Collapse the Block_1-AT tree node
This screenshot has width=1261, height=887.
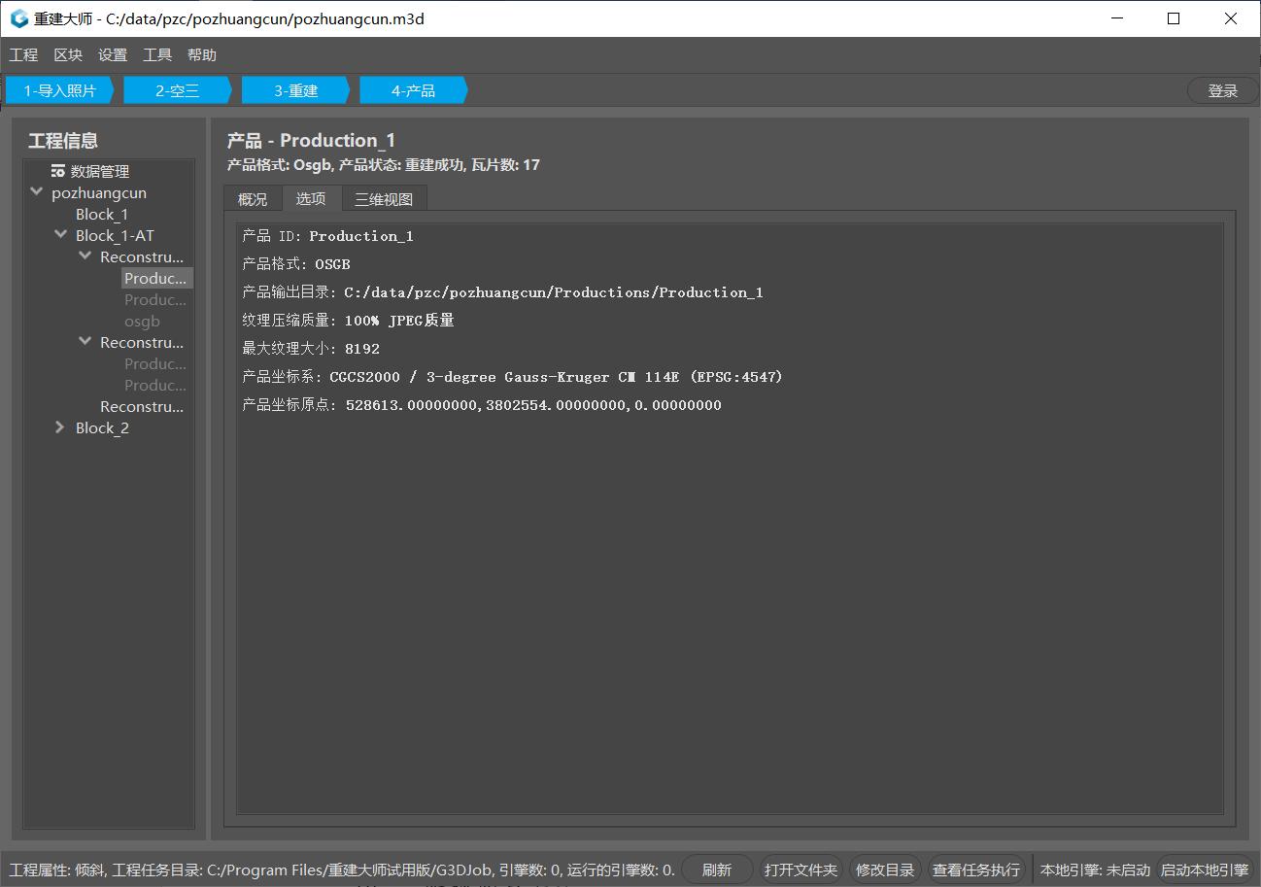pos(61,235)
